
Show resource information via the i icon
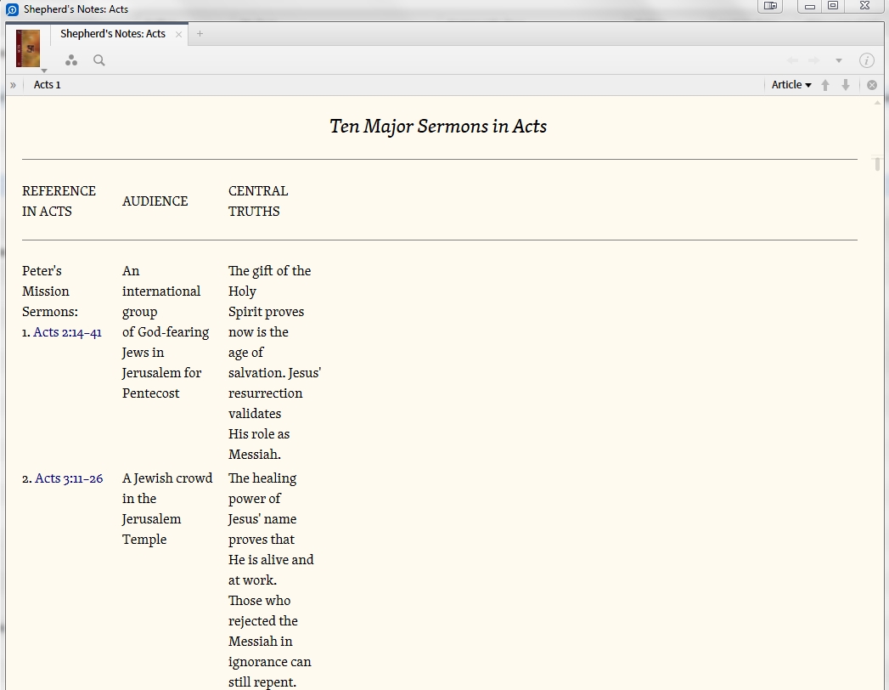tap(866, 60)
